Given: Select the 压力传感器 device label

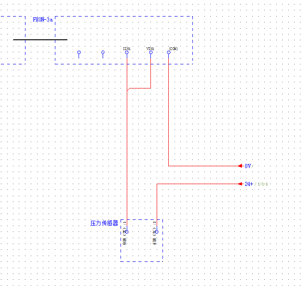Looking at the screenshot, I should [104, 223].
